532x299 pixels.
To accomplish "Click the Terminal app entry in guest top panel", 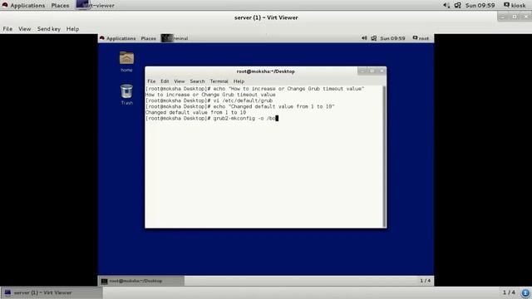I will (x=175, y=38).
